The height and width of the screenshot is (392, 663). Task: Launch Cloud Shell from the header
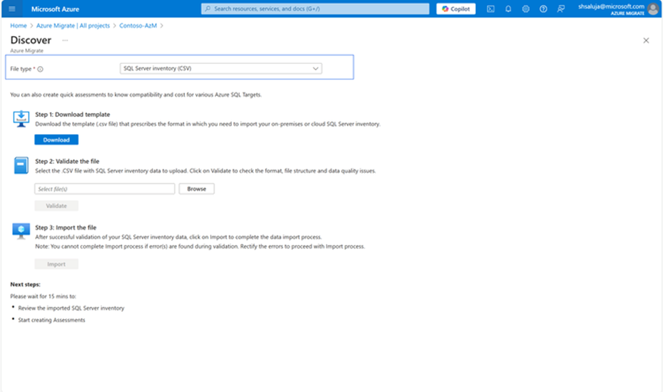click(490, 9)
